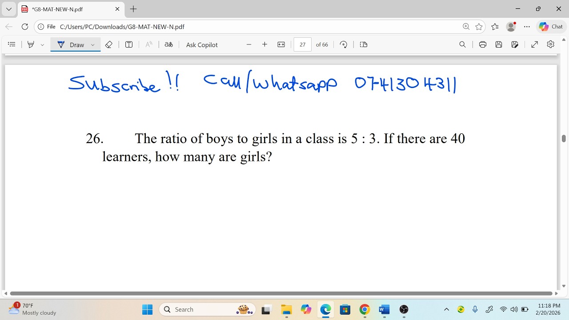The image size is (569, 320).
Task: Select the G8-MAT-NEW-N.pdf tab
Action: [x=71, y=9]
